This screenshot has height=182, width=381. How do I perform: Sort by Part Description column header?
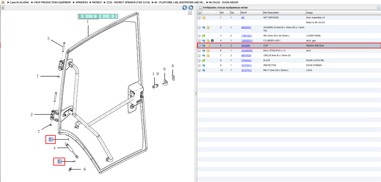(x=271, y=13)
